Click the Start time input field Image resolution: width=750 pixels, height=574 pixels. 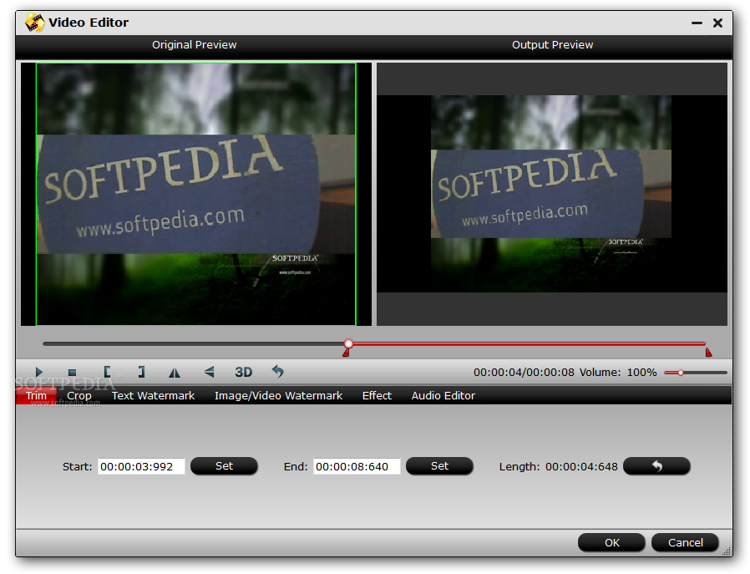(x=141, y=466)
